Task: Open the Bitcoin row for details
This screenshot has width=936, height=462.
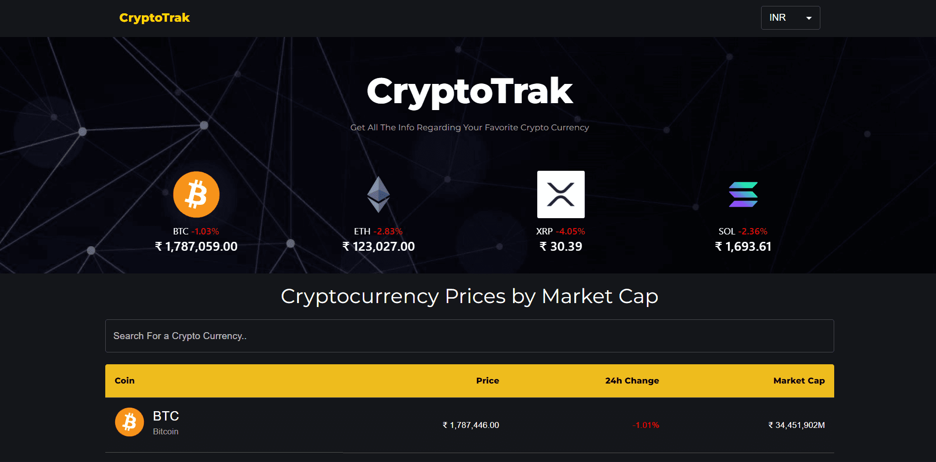Action: click(445, 422)
